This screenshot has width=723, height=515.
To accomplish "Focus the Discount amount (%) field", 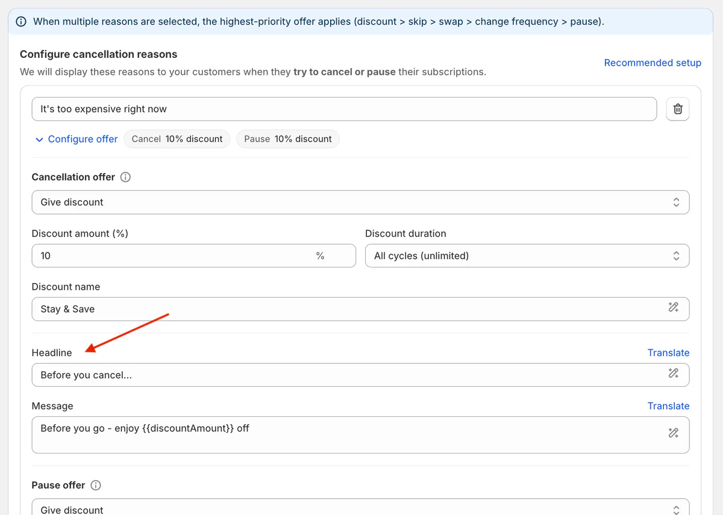I will (193, 256).
